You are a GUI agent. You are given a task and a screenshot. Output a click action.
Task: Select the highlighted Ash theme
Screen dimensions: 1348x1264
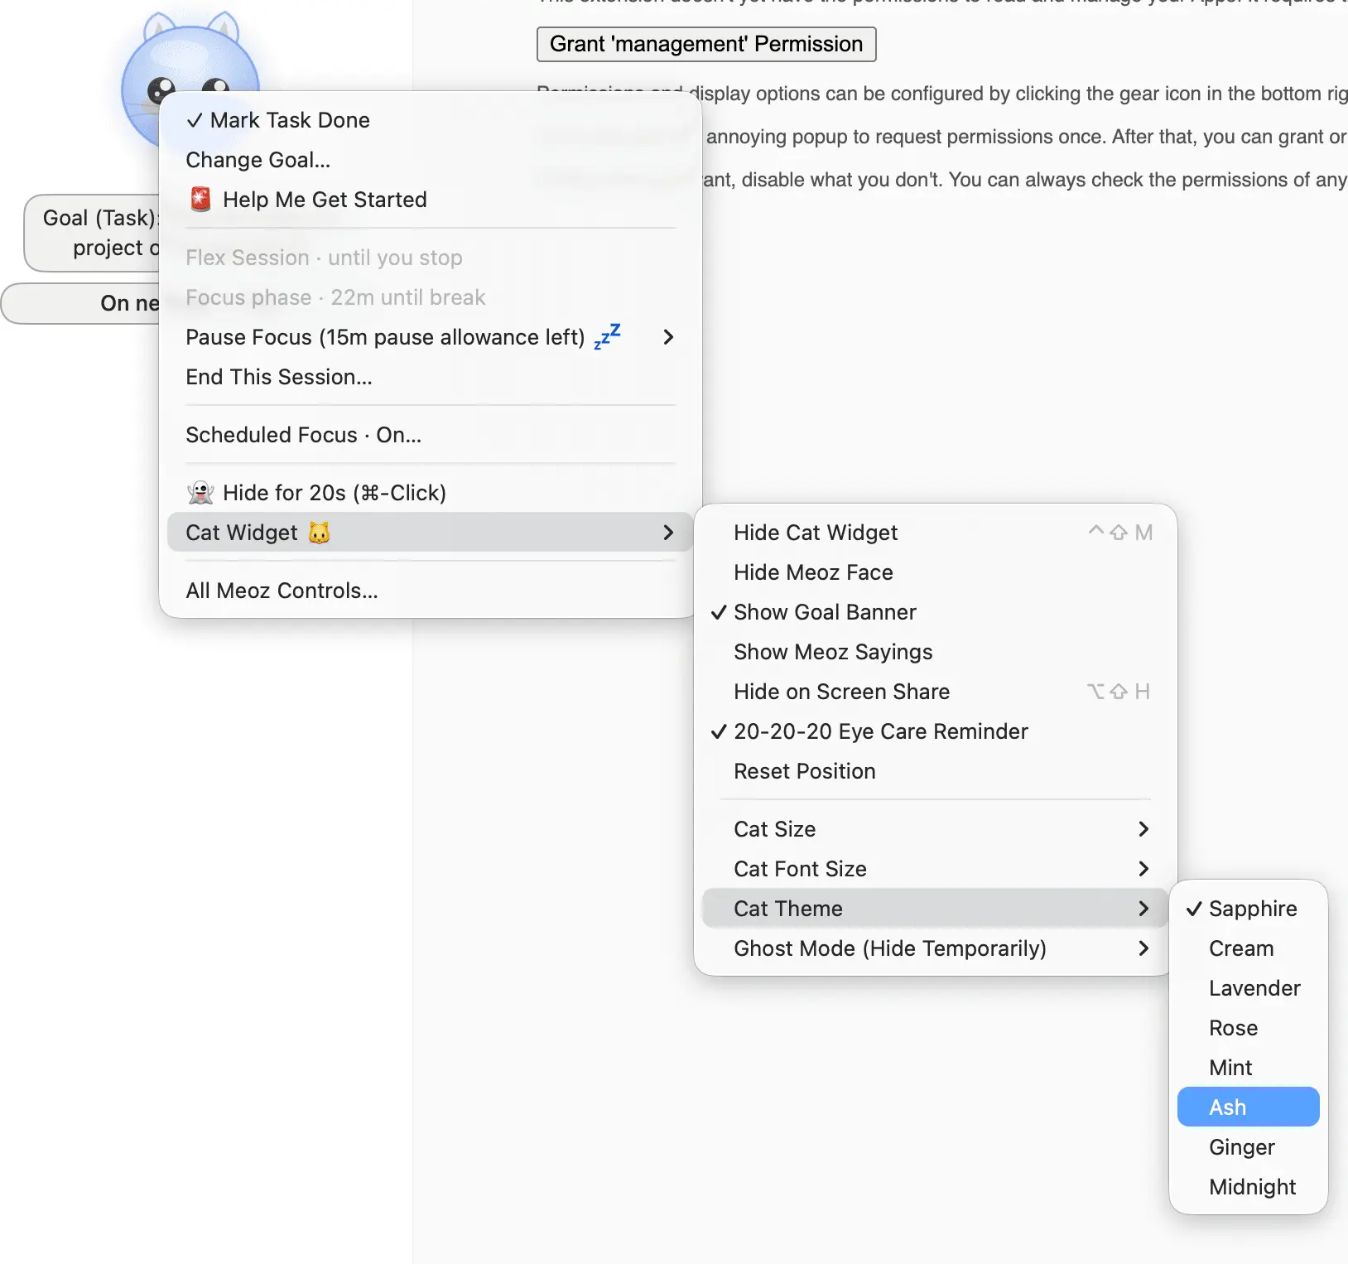(x=1248, y=1107)
